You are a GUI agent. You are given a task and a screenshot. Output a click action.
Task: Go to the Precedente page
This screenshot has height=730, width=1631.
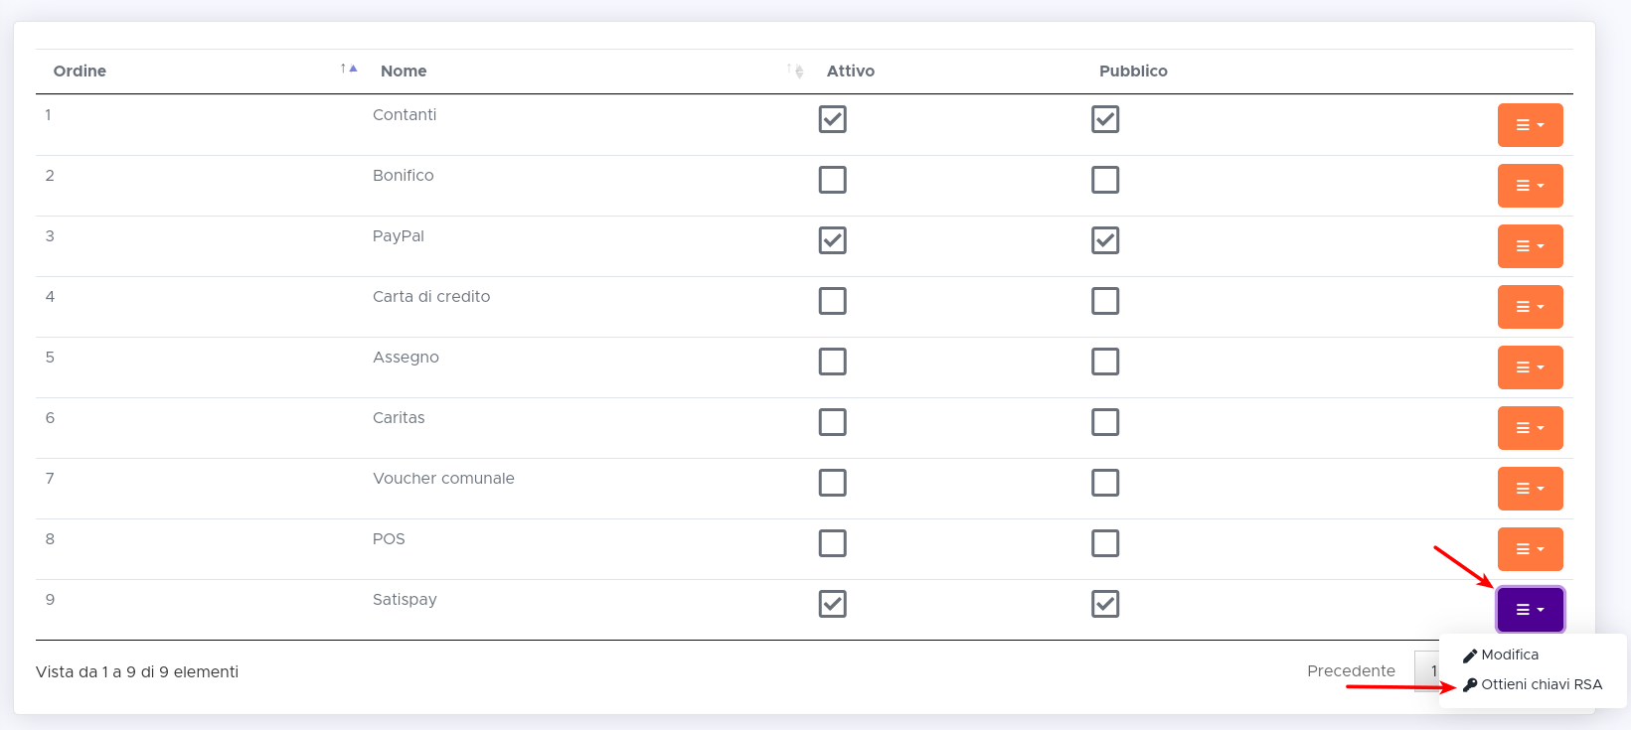coord(1351,671)
